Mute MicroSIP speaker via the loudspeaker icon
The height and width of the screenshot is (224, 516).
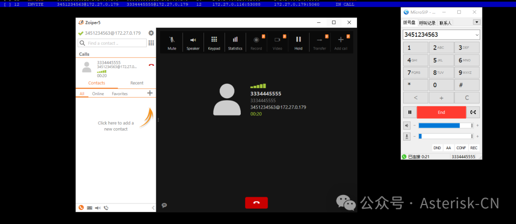408,125
